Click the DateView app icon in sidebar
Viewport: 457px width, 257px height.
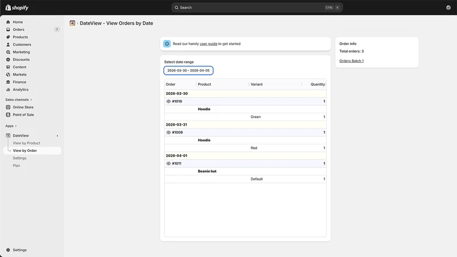8,135
